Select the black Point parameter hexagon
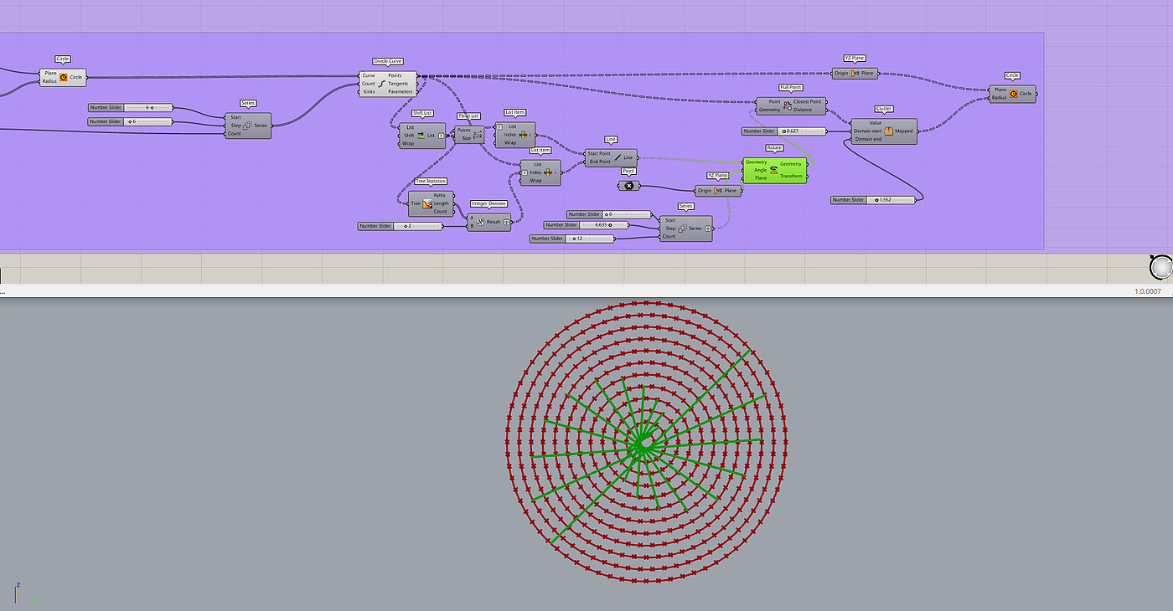This screenshot has height=611, width=1173. [630, 186]
